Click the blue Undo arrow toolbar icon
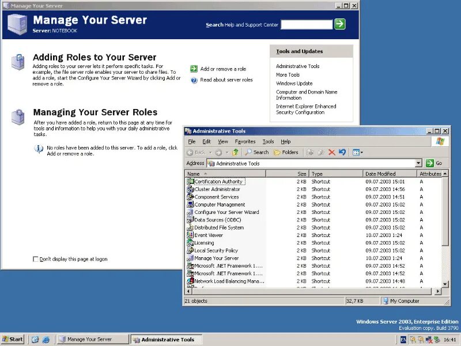 point(342,152)
